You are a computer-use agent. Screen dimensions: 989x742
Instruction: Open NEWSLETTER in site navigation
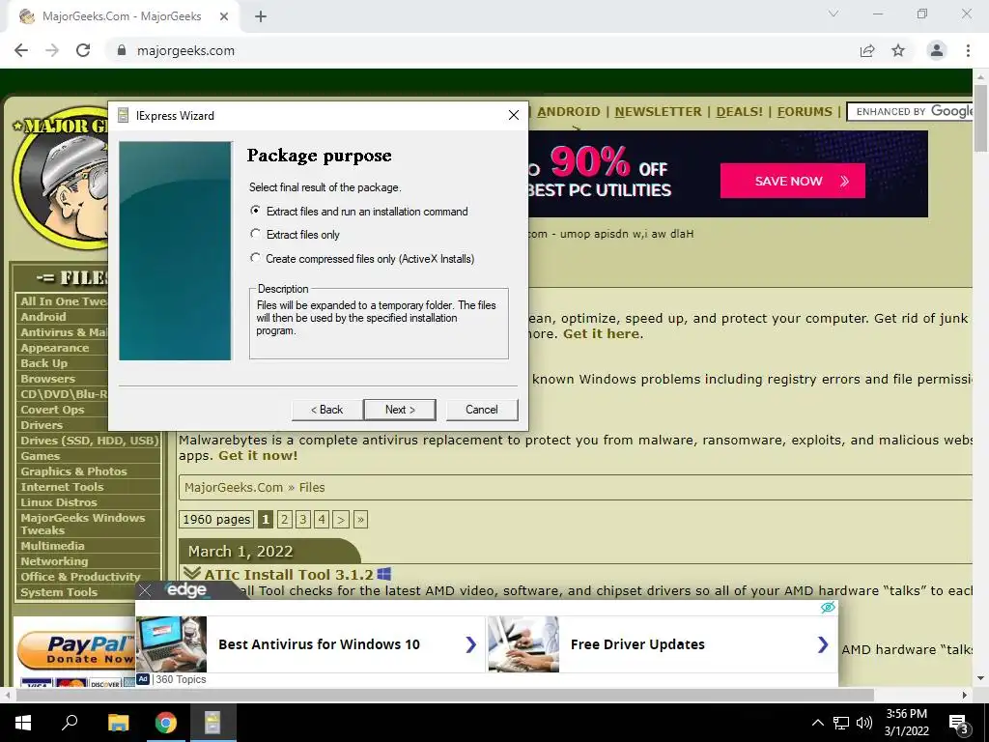658,112
